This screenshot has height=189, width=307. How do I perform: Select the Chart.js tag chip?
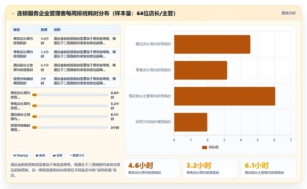[x=21, y=155]
